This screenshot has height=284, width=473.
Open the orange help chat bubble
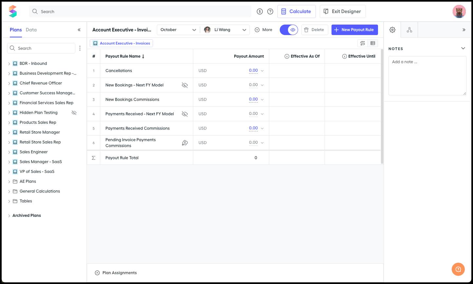point(458,269)
